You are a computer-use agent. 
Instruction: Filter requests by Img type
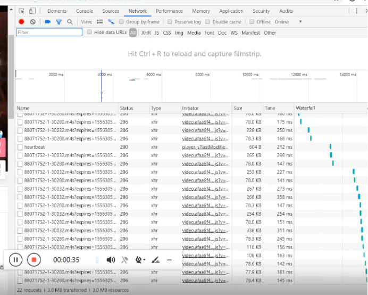[x=179, y=32]
